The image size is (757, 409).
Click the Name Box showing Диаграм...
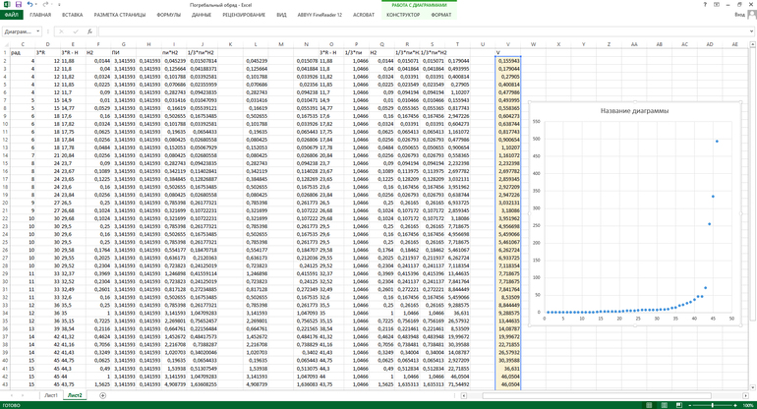19,31
